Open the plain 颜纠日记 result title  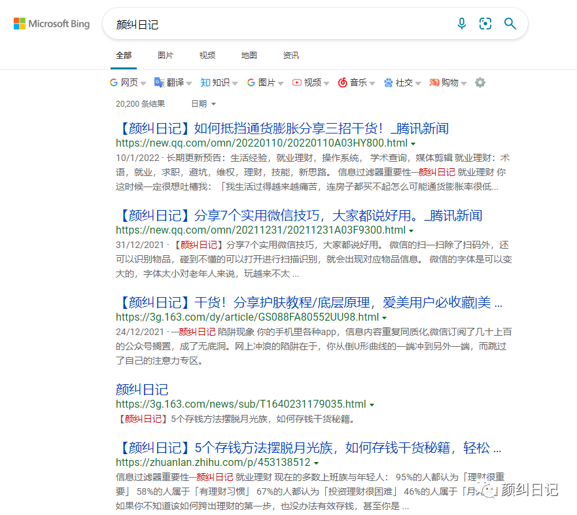(142, 389)
